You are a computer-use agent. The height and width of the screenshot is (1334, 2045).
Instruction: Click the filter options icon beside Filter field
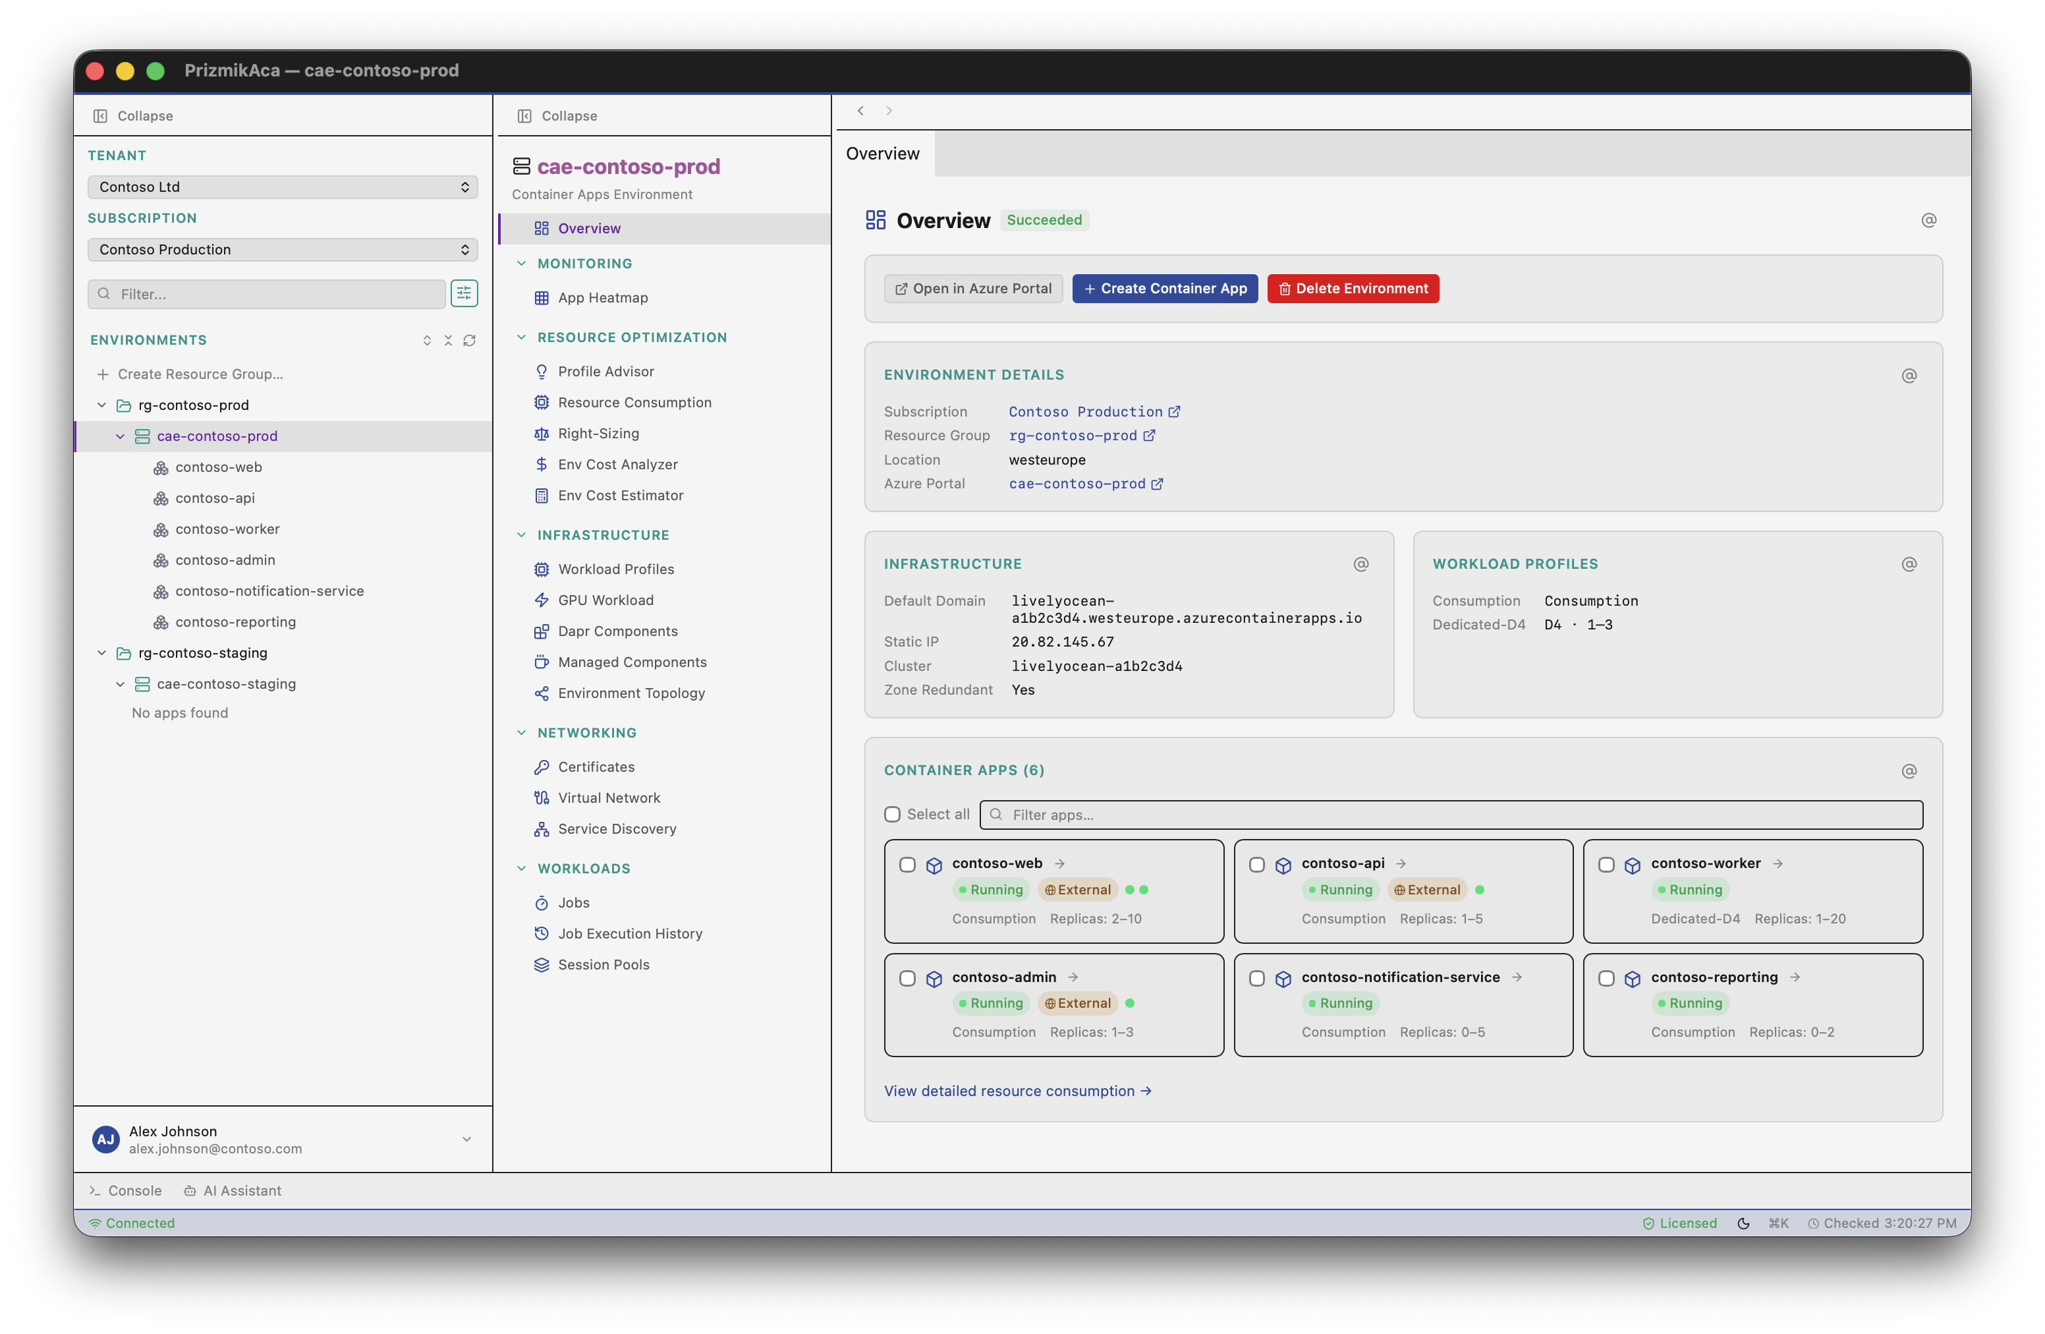tap(464, 294)
